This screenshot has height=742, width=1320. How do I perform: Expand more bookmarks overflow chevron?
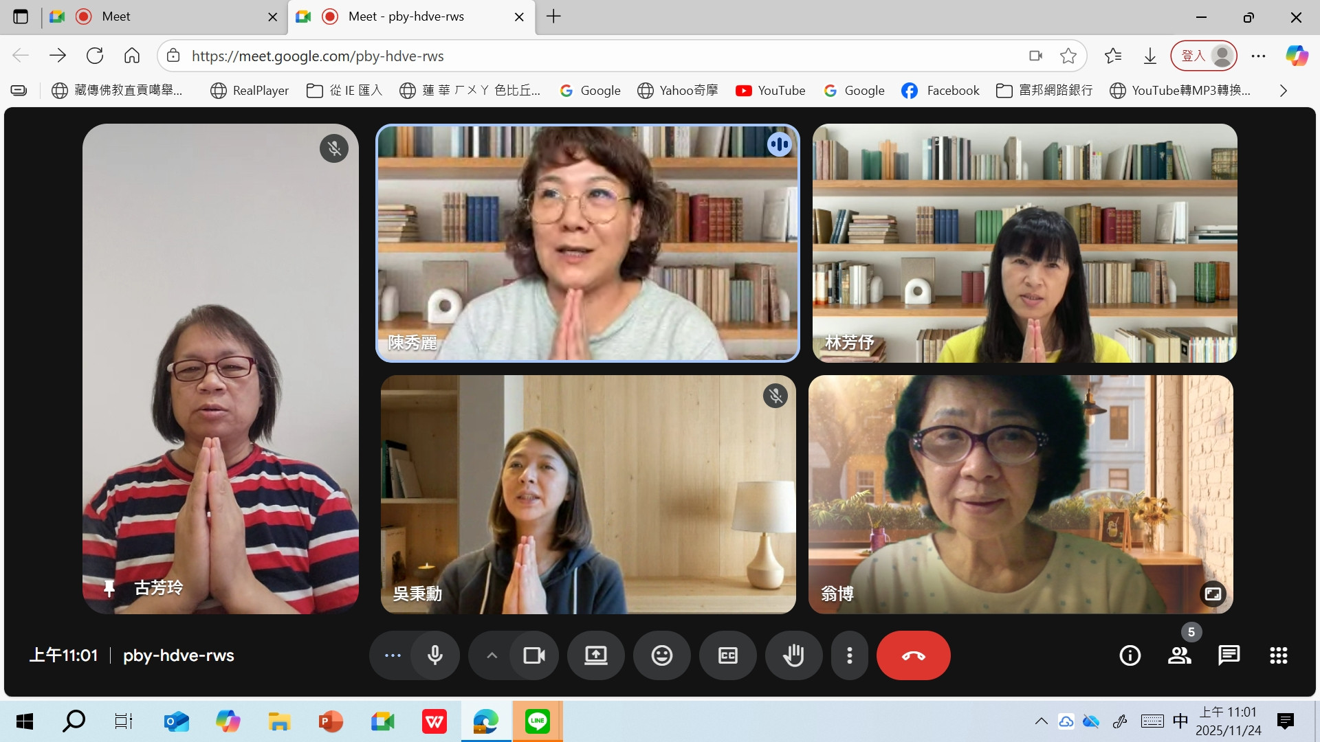coord(1283,91)
